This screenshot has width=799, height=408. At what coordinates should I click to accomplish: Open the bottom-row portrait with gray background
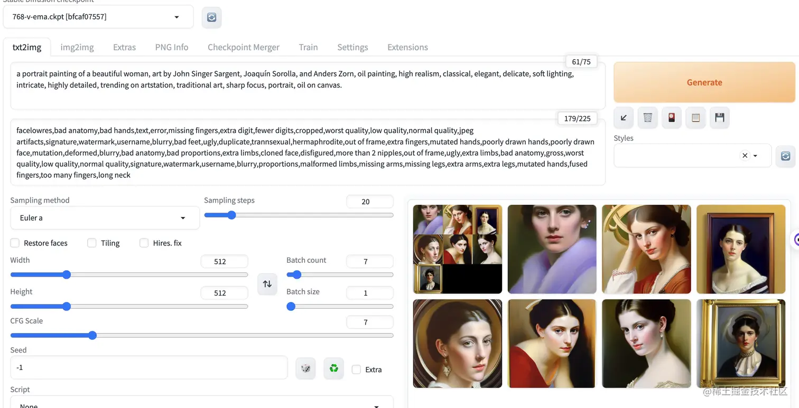pyautogui.click(x=646, y=344)
